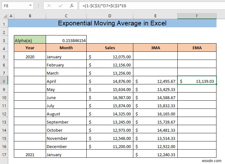
Task: Select column D header
Action: [110, 16]
